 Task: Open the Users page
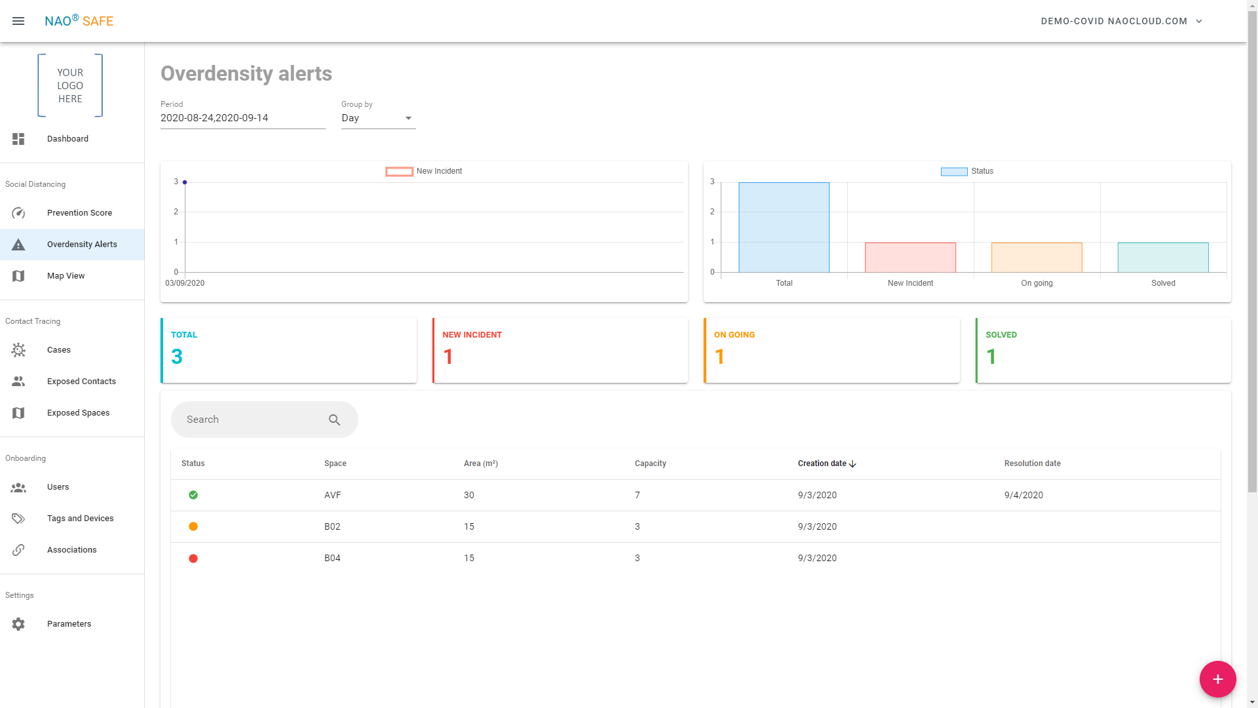[x=72, y=487]
